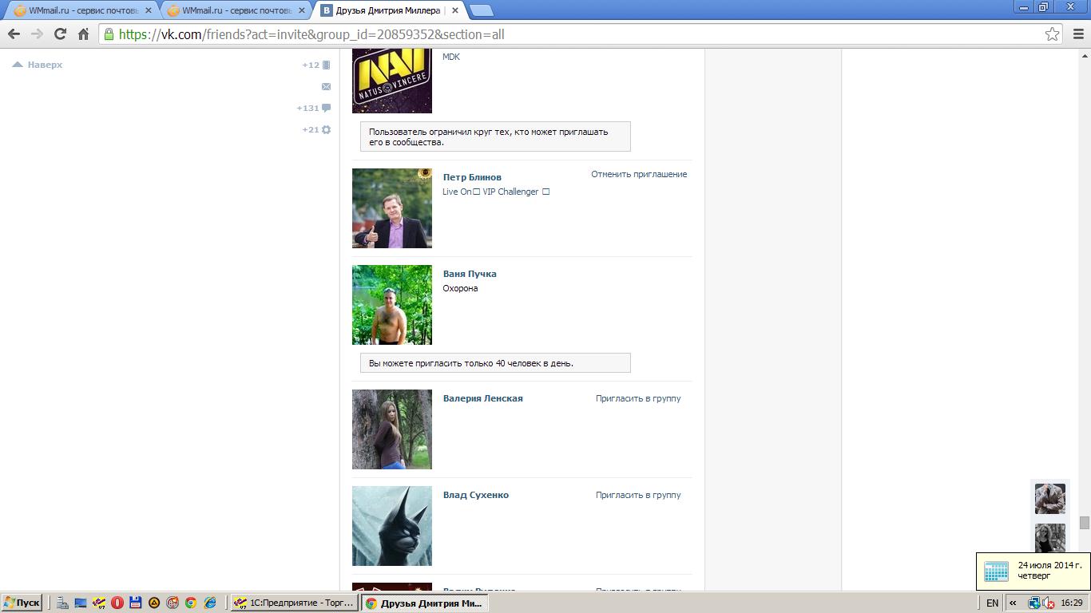Launch Chrome from quick launch
Image resolution: width=1091 pixels, height=613 pixels.
[x=191, y=603]
